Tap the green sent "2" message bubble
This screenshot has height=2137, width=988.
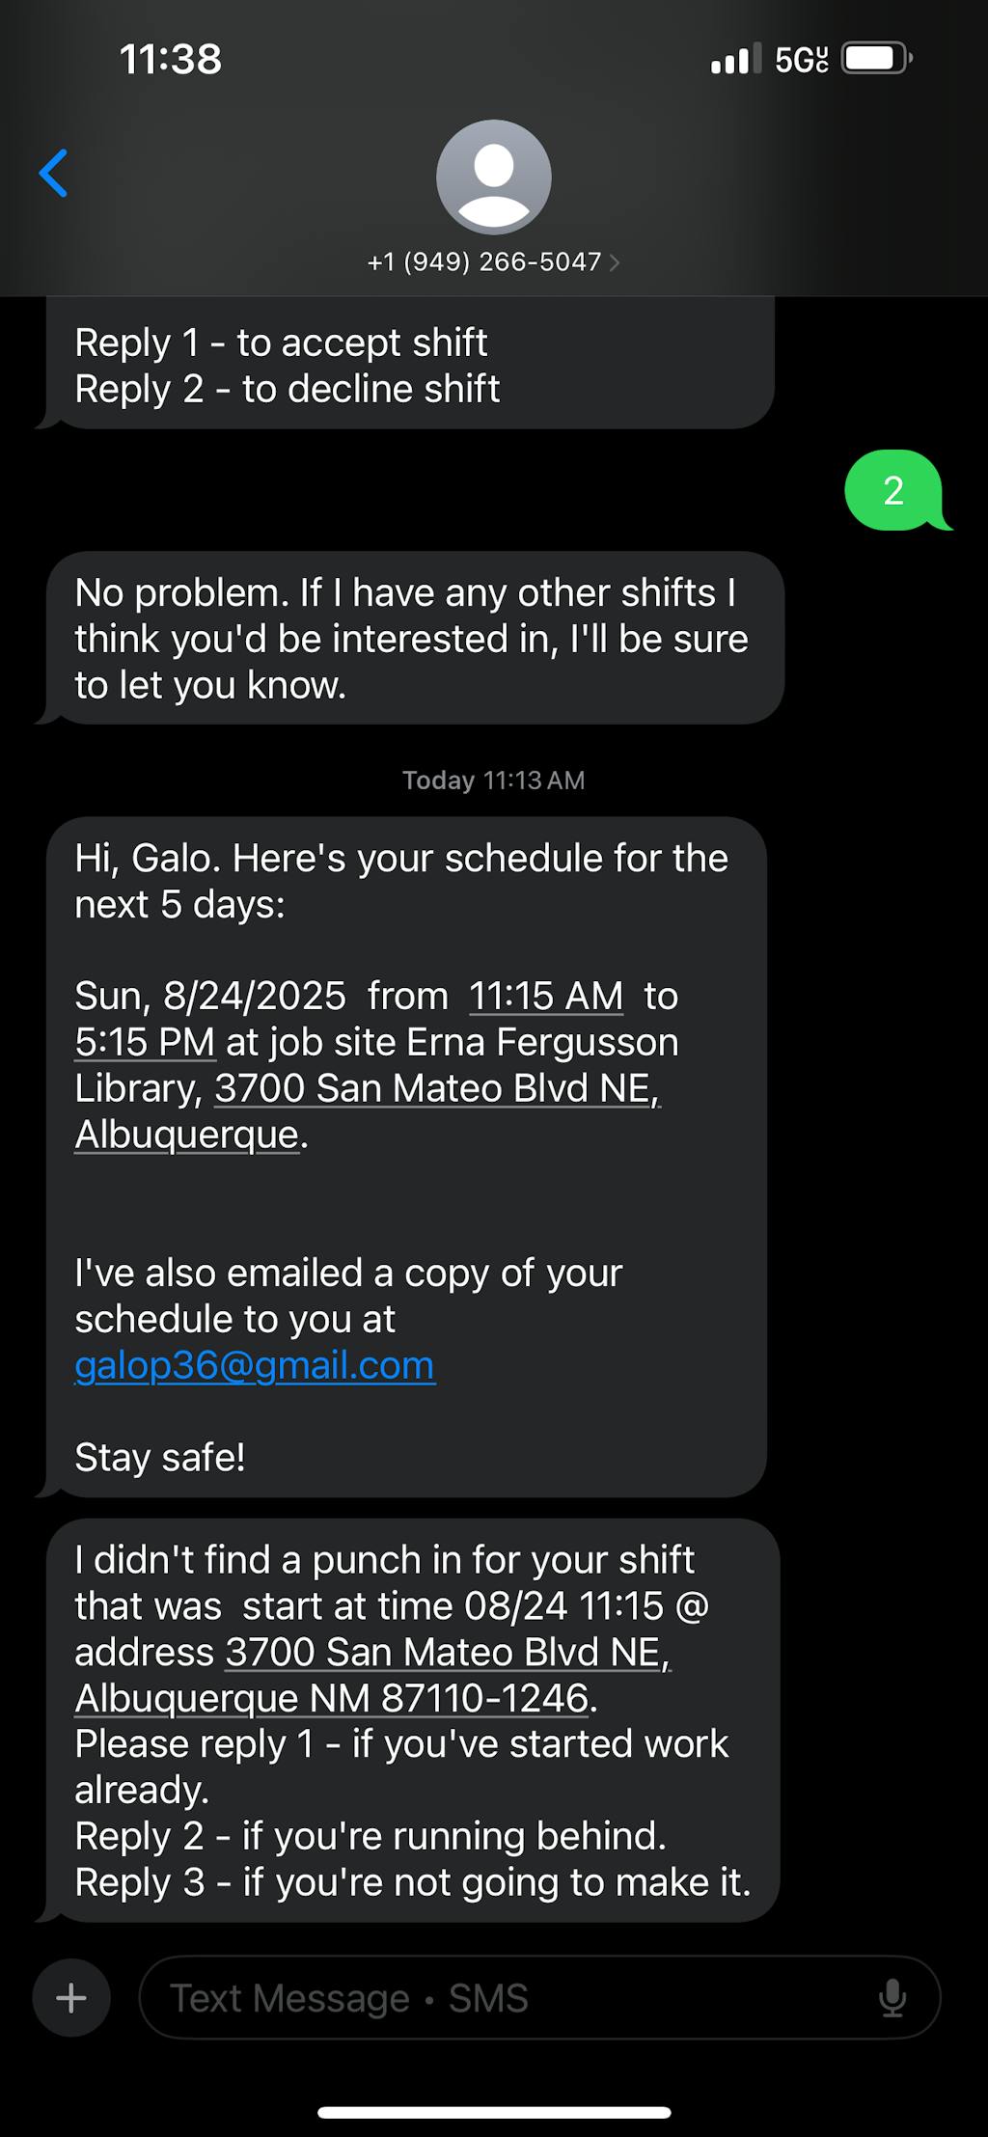pos(893,491)
